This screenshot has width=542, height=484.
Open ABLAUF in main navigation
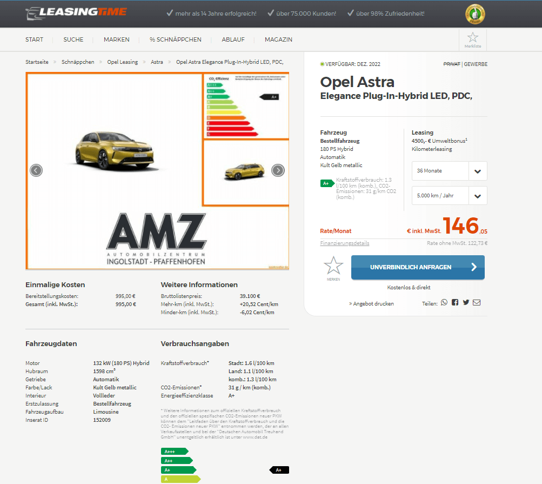pos(233,39)
